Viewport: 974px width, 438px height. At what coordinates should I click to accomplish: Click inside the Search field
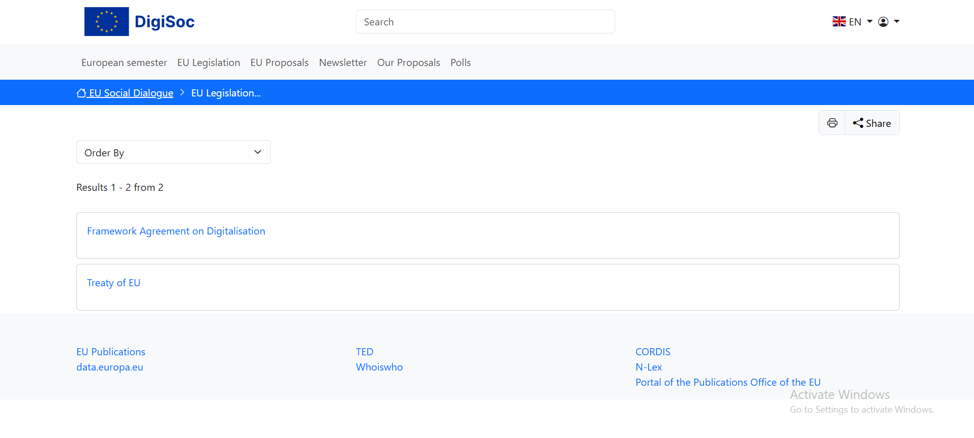[x=485, y=22]
